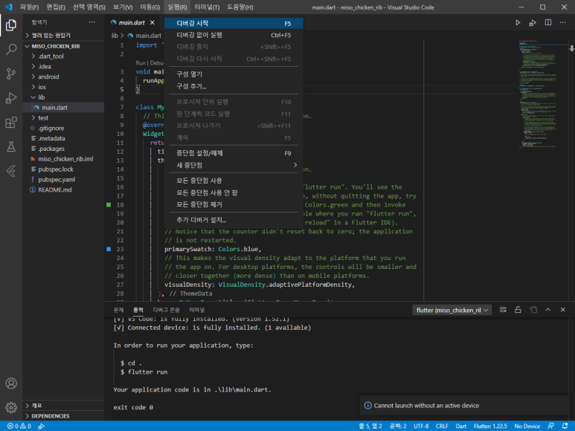The height and width of the screenshot is (431, 575).
Task: Open the Flutter sidebar view
Action: (x=11, y=171)
